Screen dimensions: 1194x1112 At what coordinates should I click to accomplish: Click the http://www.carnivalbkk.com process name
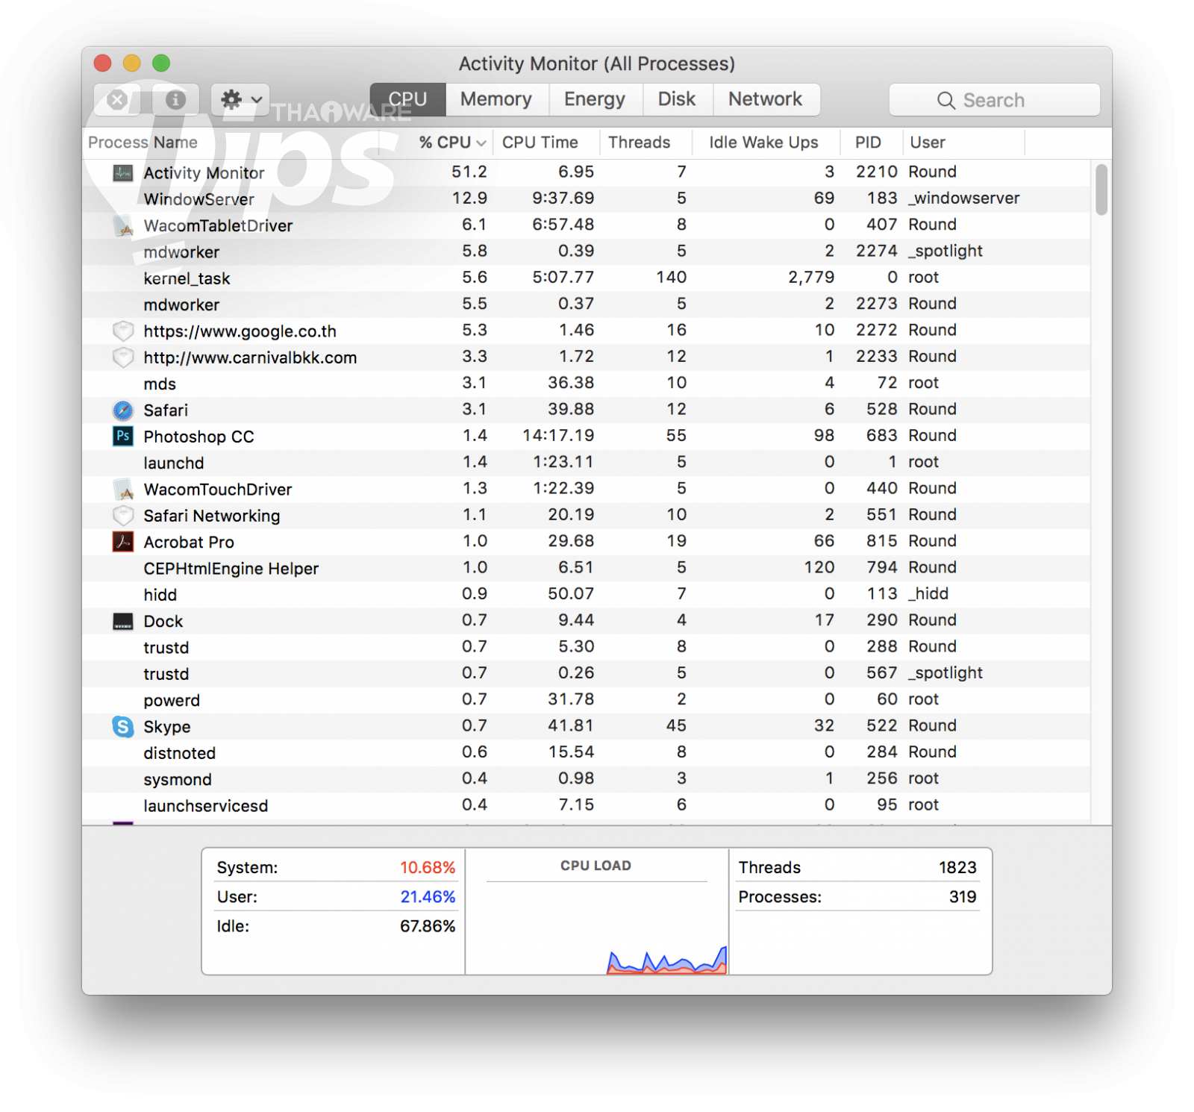251,357
